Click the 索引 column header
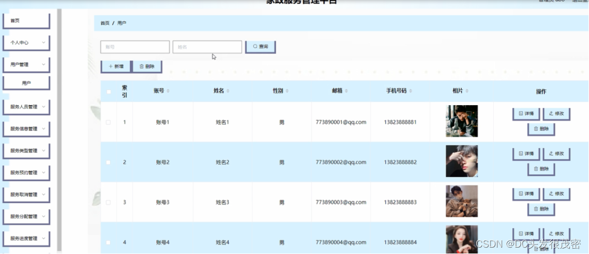 (x=125, y=91)
